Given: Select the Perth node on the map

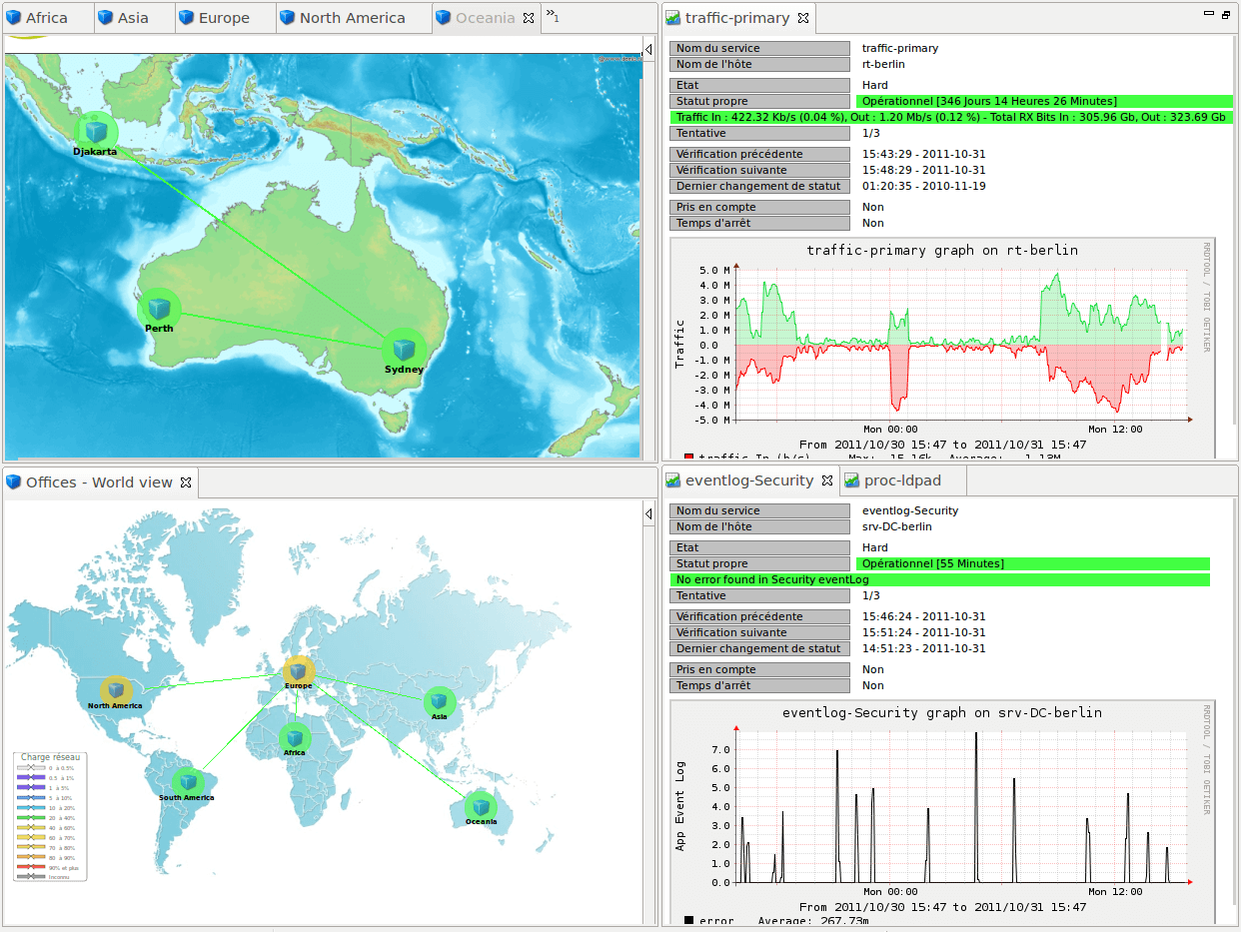Looking at the screenshot, I should 158,307.
